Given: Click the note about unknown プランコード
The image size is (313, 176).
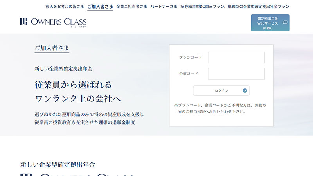Looking at the screenshot, I should (x=220, y=108).
